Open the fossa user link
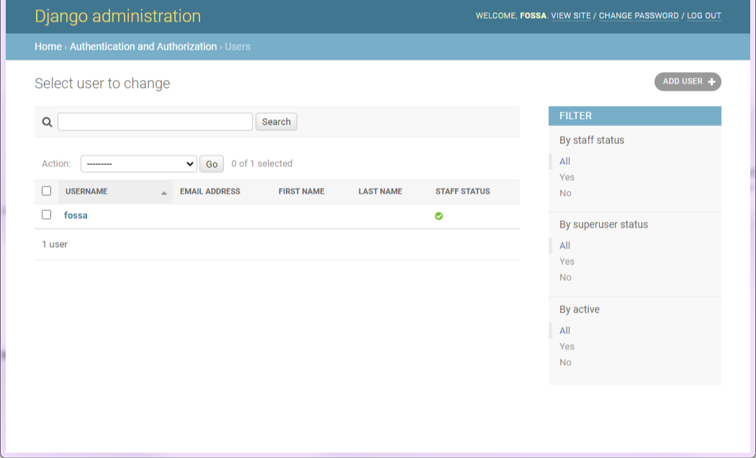 tap(76, 215)
